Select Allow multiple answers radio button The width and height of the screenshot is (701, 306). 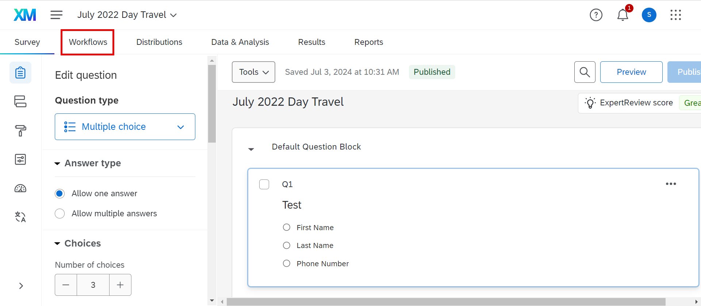[60, 214]
